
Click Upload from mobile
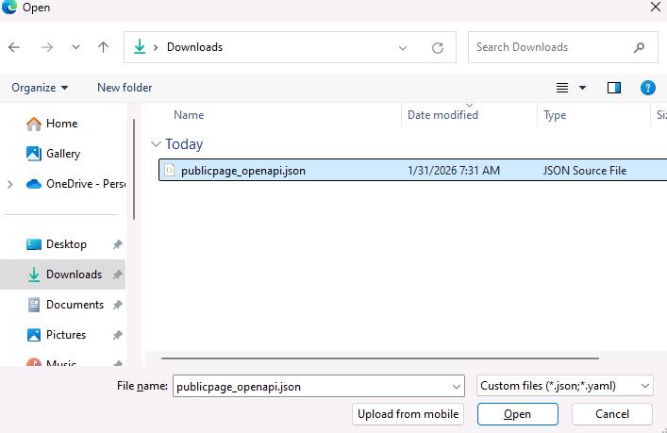coord(408,414)
